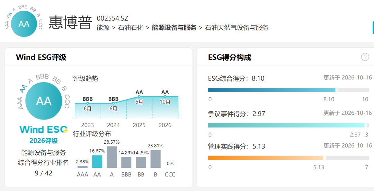Click the ESG得分构成 panel title

230,57
